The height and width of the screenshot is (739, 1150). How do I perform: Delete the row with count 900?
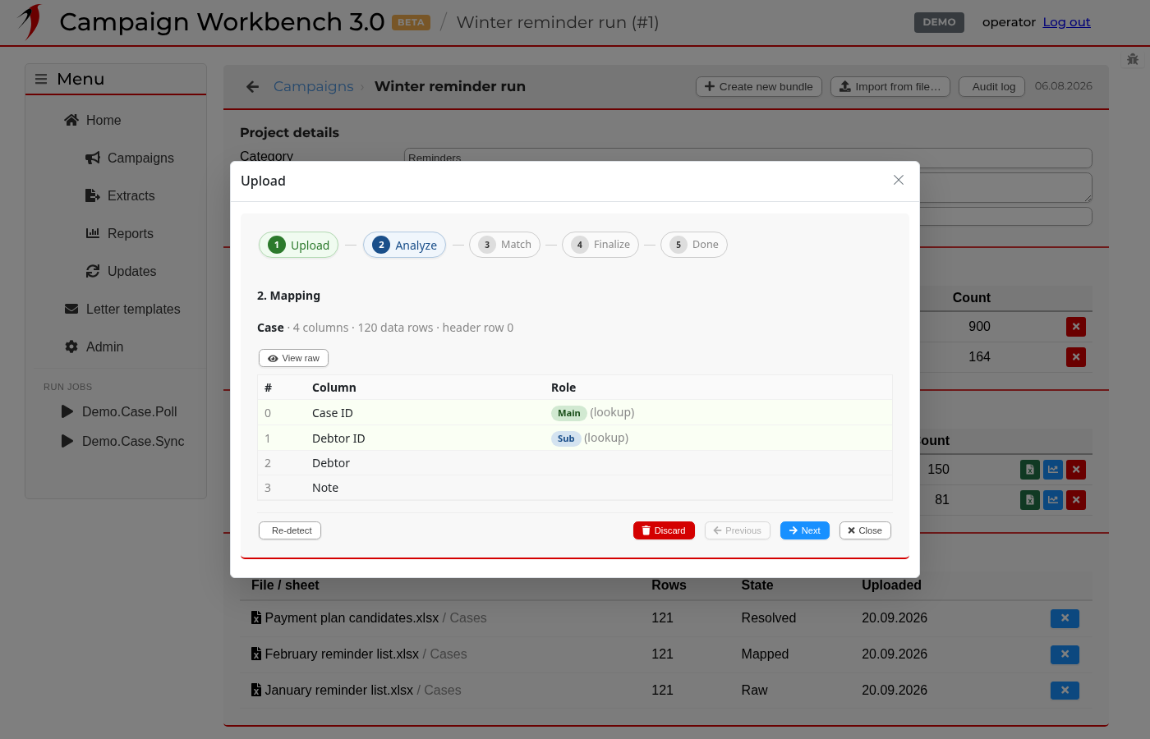pos(1076,327)
